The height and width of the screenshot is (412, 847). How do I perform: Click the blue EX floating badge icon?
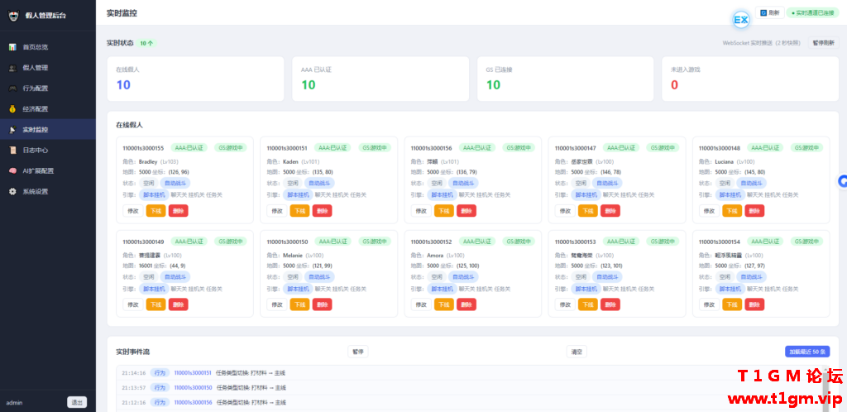tap(741, 21)
